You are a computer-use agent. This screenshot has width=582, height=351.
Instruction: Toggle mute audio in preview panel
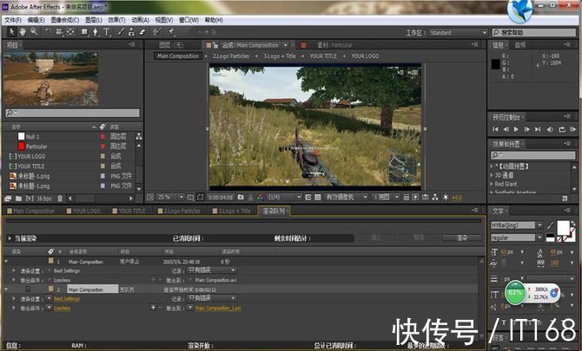550,129
